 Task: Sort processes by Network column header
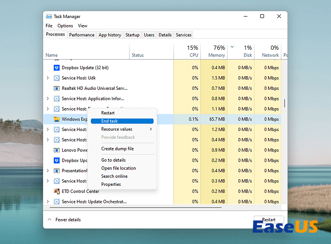pyautogui.click(x=268, y=52)
